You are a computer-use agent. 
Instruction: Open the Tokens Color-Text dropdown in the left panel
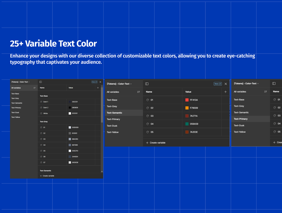point(20,82)
